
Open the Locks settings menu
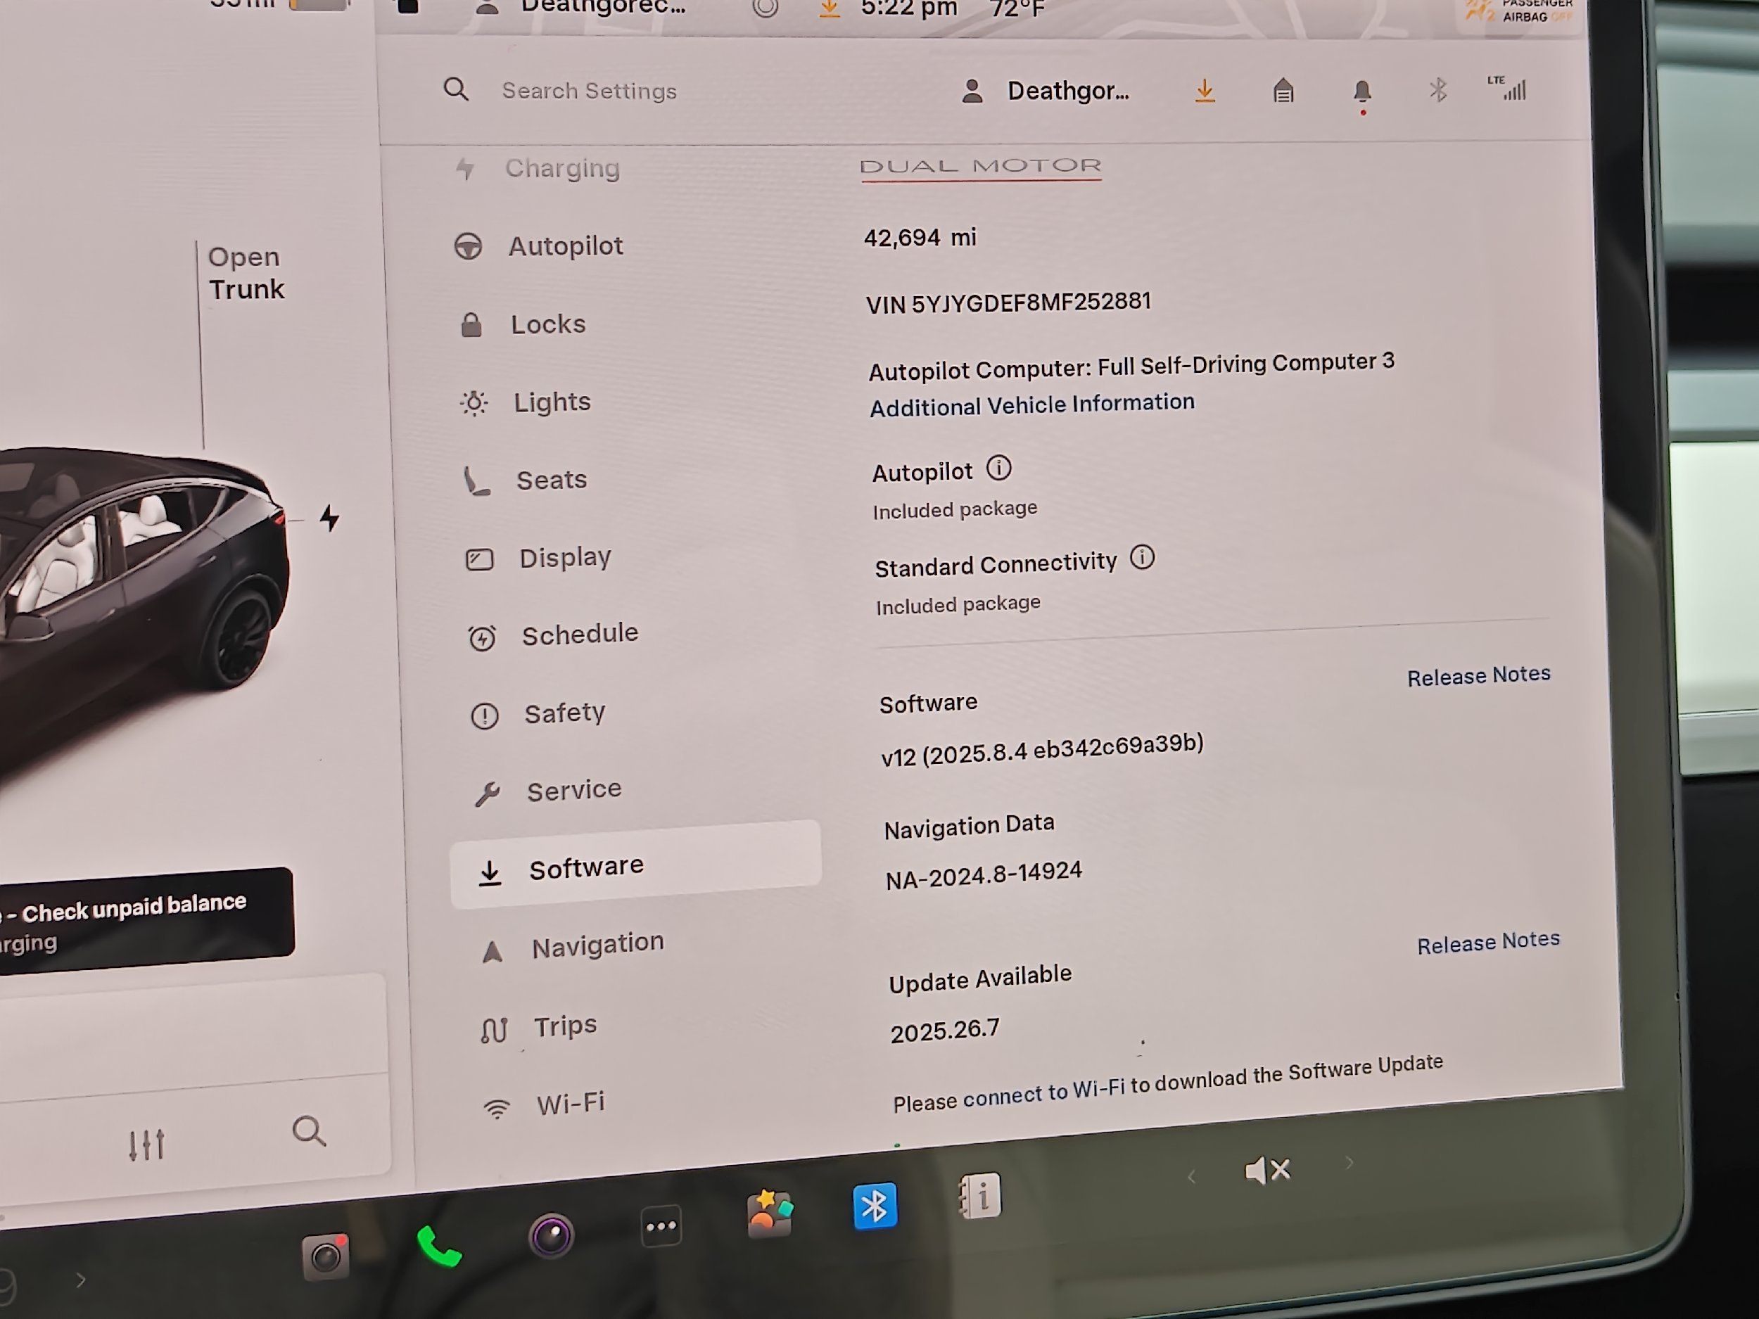pyautogui.click(x=523, y=324)
